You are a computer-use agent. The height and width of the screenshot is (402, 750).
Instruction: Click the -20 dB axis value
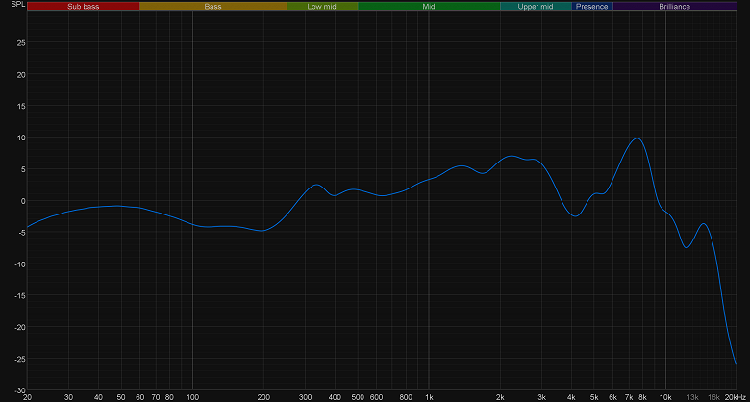tap(19, 327)
